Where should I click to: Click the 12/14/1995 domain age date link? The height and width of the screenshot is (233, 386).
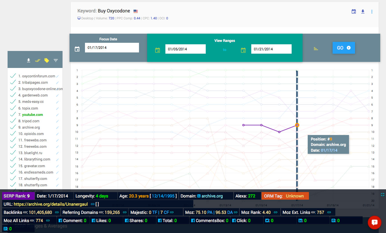point(163,196)
